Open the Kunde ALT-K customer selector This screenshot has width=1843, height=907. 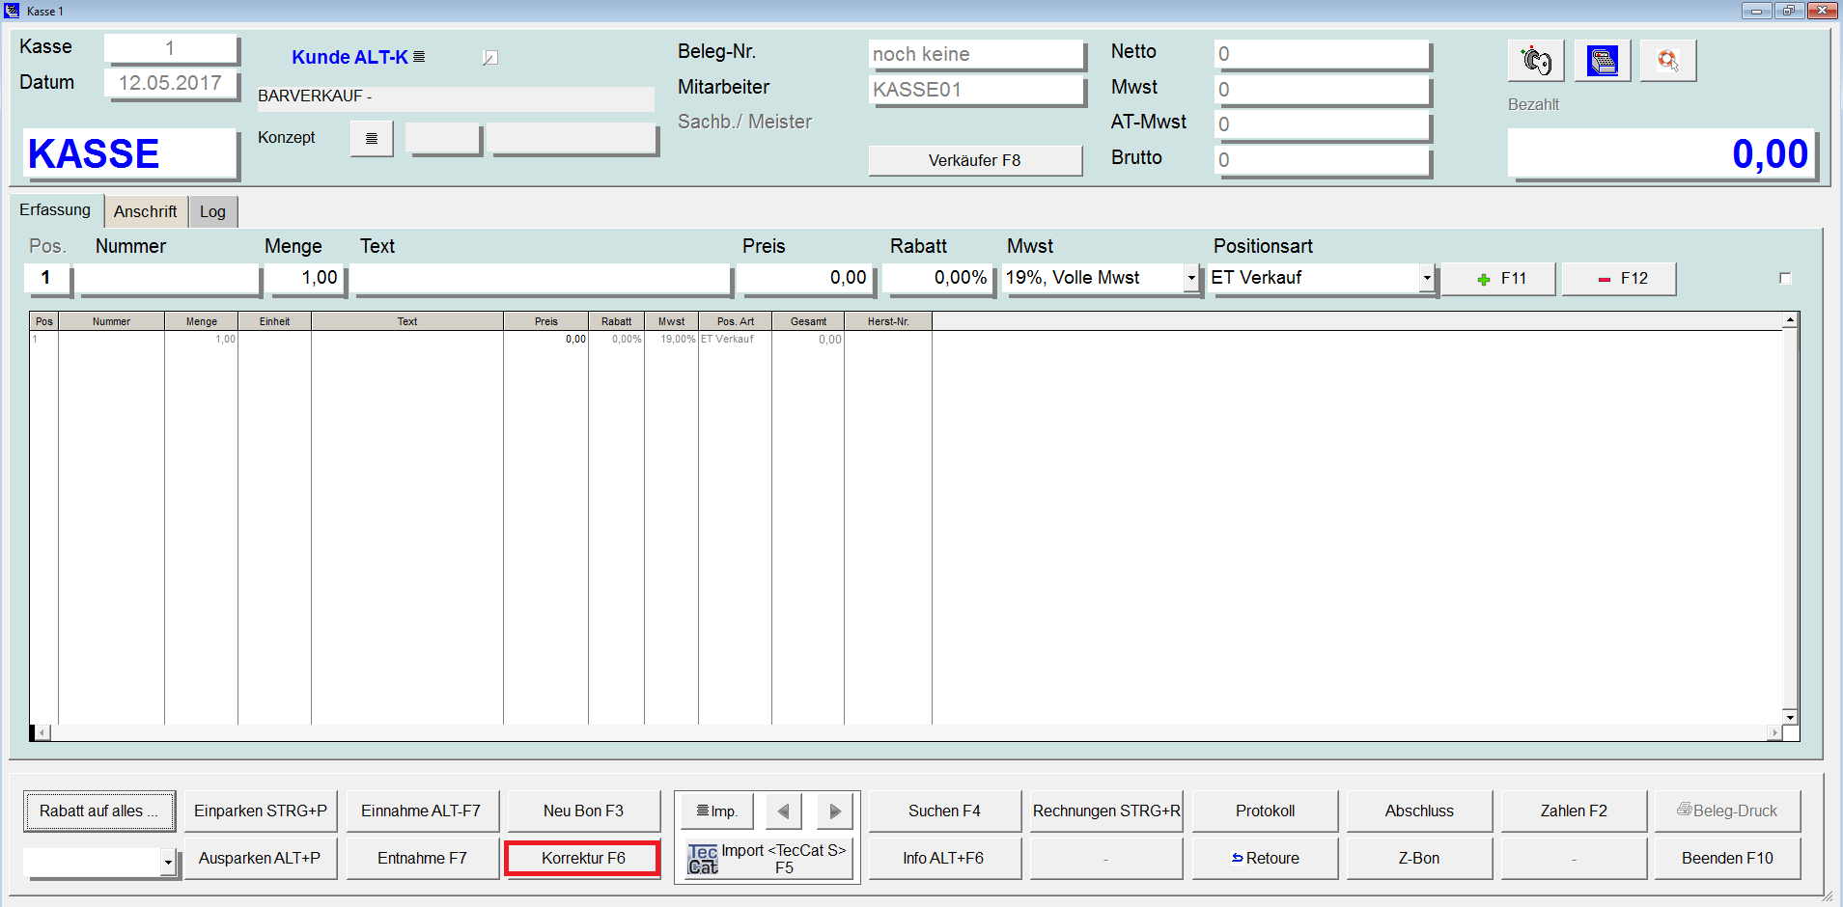pos(358,57)
